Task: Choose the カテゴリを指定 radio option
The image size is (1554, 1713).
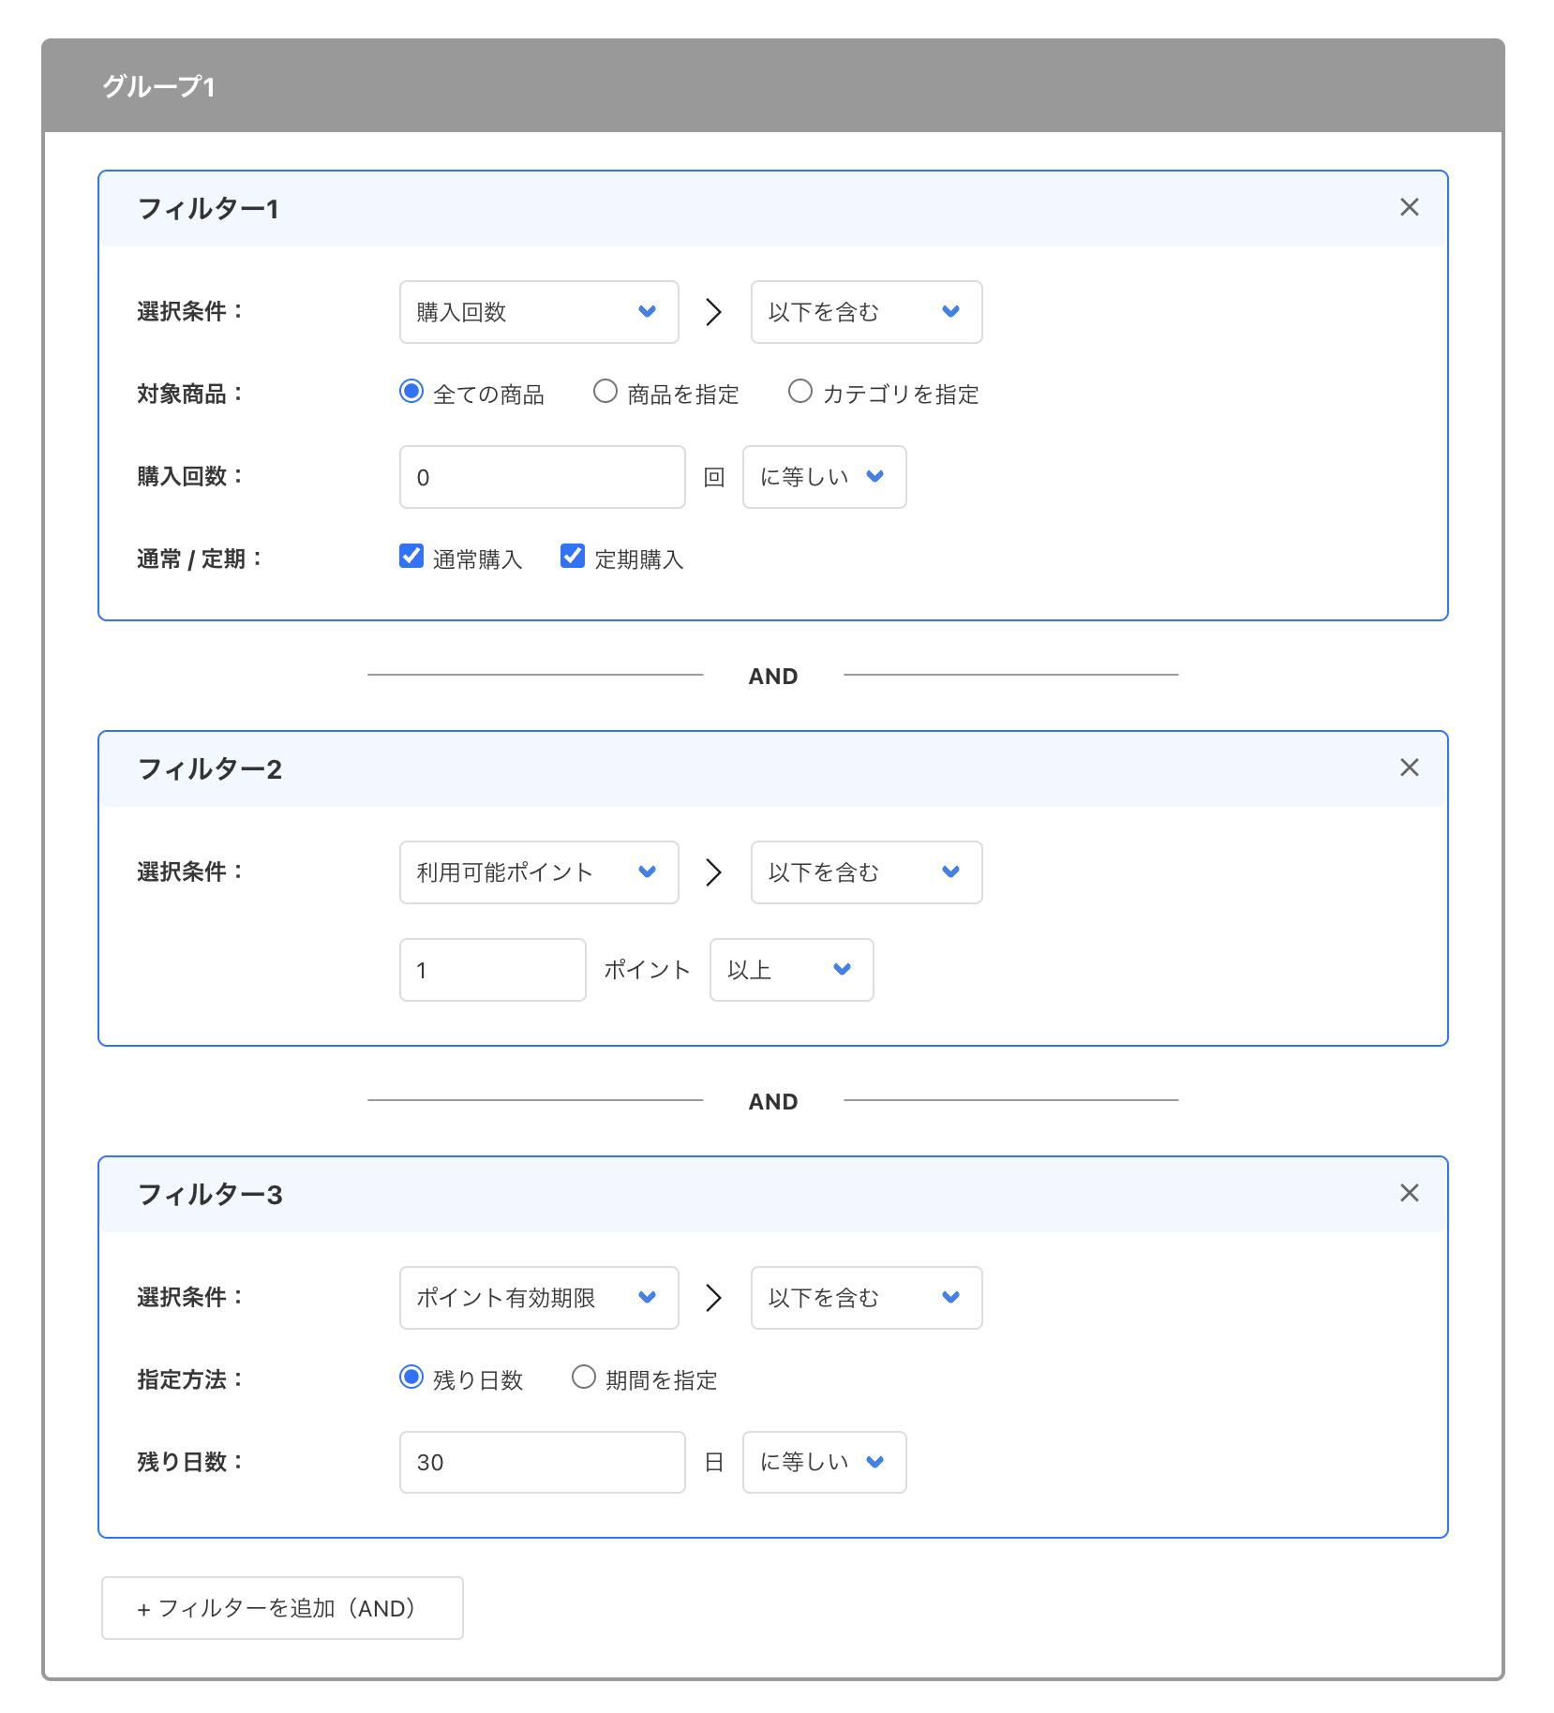Action: [x=800, y=392]
